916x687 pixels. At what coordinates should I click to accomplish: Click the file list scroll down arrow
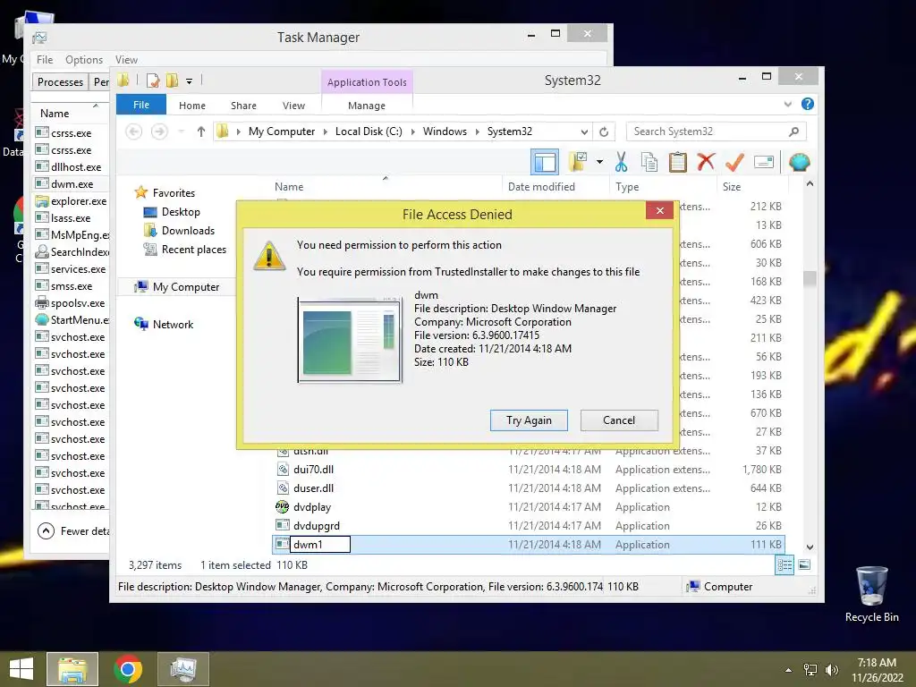(x=810, y=547)
